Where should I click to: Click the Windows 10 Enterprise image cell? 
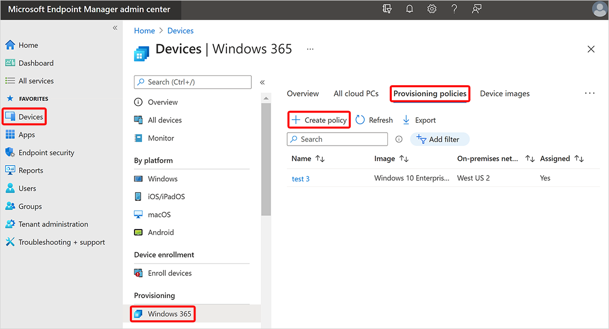(x=412, y=178)
